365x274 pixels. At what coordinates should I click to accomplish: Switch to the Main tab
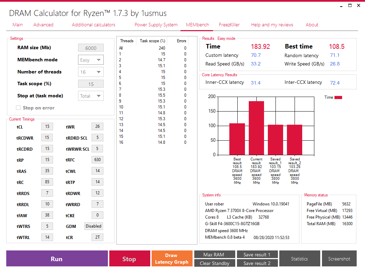point(18,25)
